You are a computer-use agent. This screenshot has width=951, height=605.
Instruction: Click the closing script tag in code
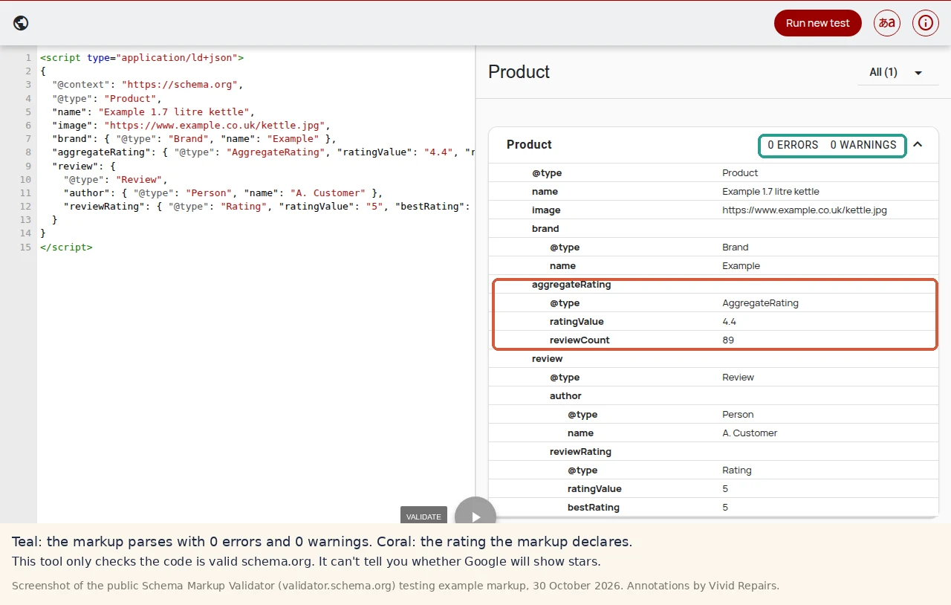(x=66, y=247)
